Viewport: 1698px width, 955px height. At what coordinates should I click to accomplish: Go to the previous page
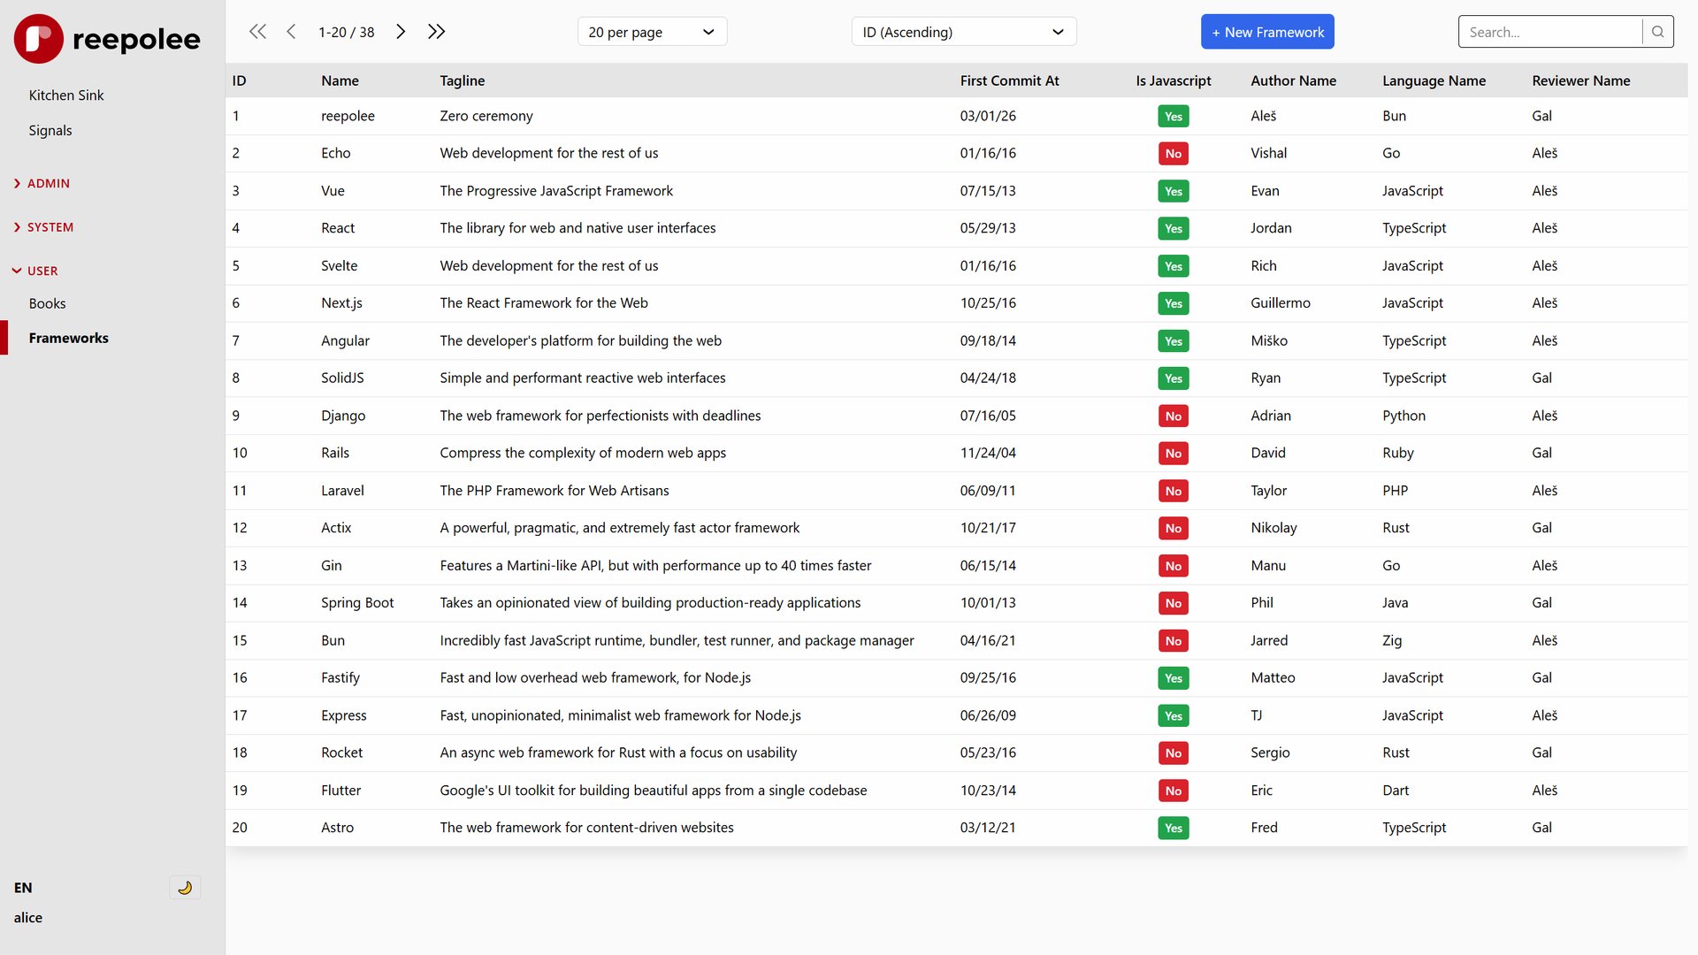[x=291, y=32]
